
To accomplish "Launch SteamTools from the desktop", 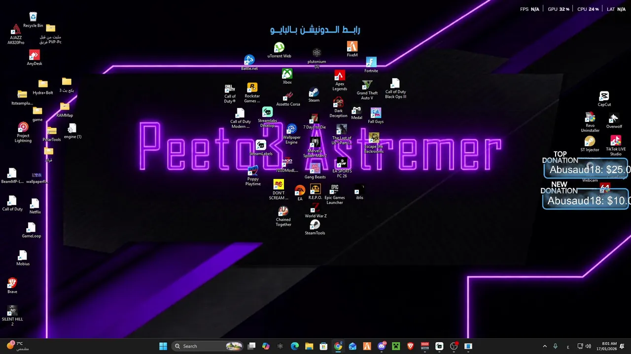I will tap(315, 228).
